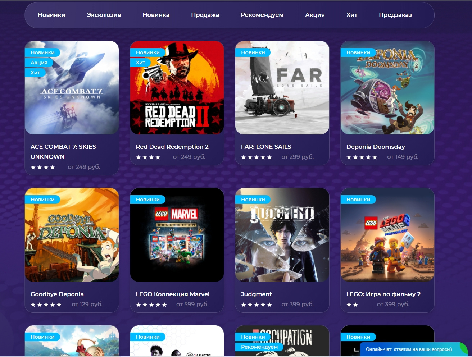
Task: Open Goodbye Deponia cover artwork
Action: (72, 235)
